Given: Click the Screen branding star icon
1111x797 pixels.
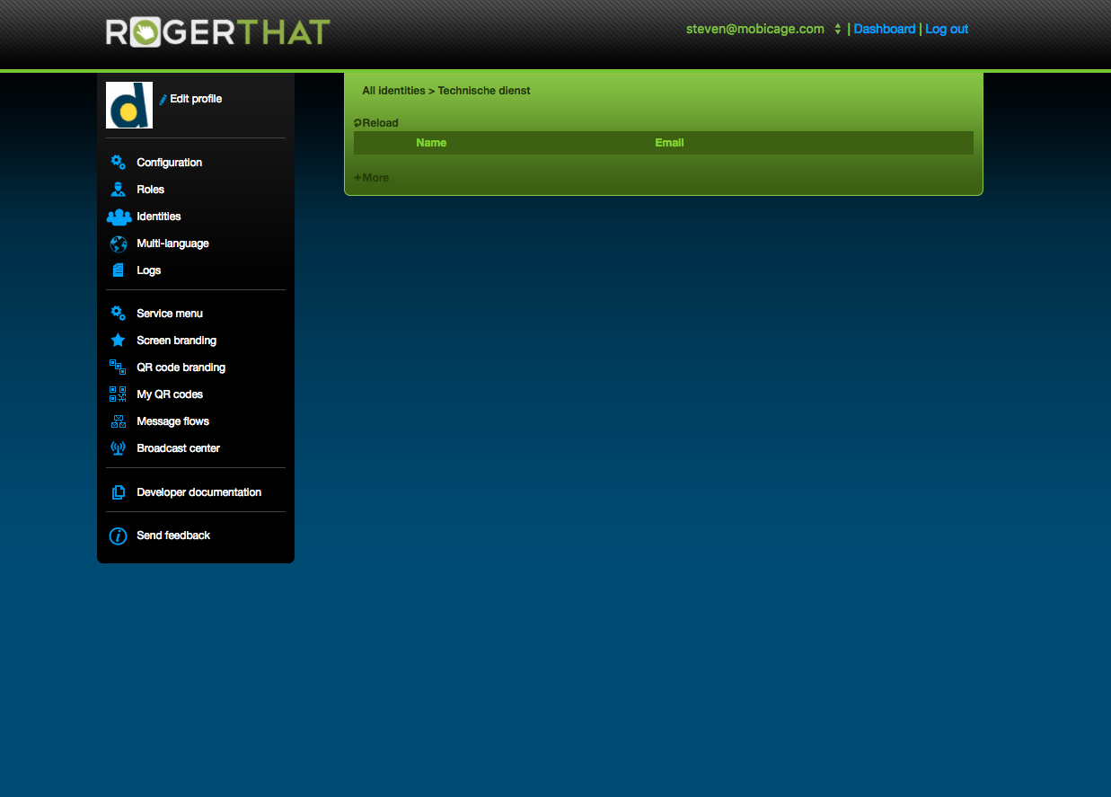Looking at the screenshot, I should 118,341.
